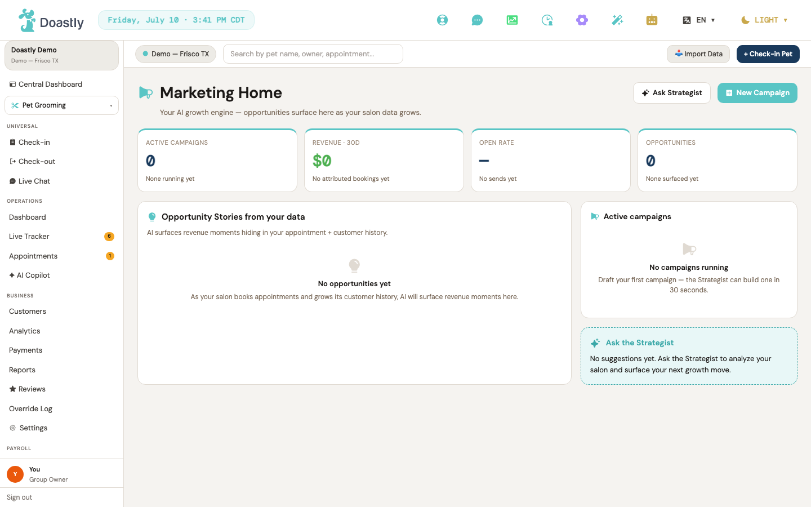811x507 pixels.
Task: Click the Live Tracker badge showing 6
Action: pos(109,237)
